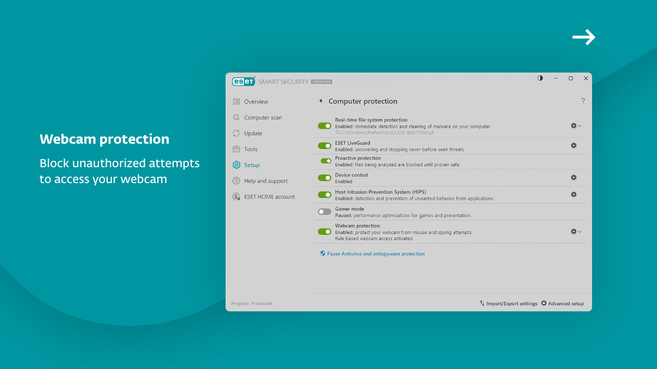
Task: Enable Gamer mode
Action: (x=324, y=211)
